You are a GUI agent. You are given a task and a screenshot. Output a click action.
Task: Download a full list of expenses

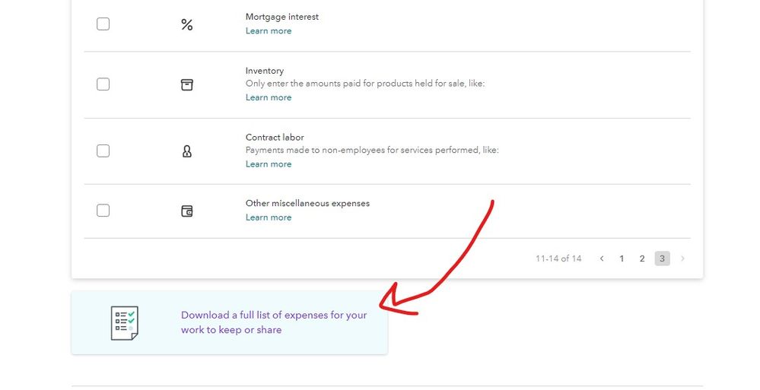pyautogui.click(x=274, y=322)
